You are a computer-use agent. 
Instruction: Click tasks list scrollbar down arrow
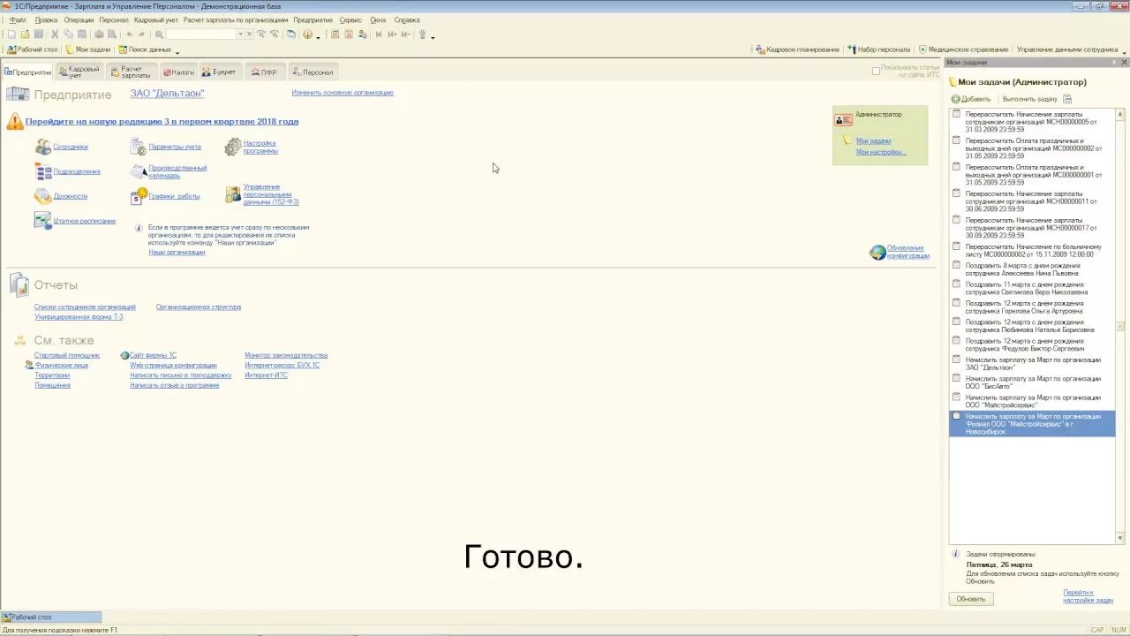coord(1121,538)
